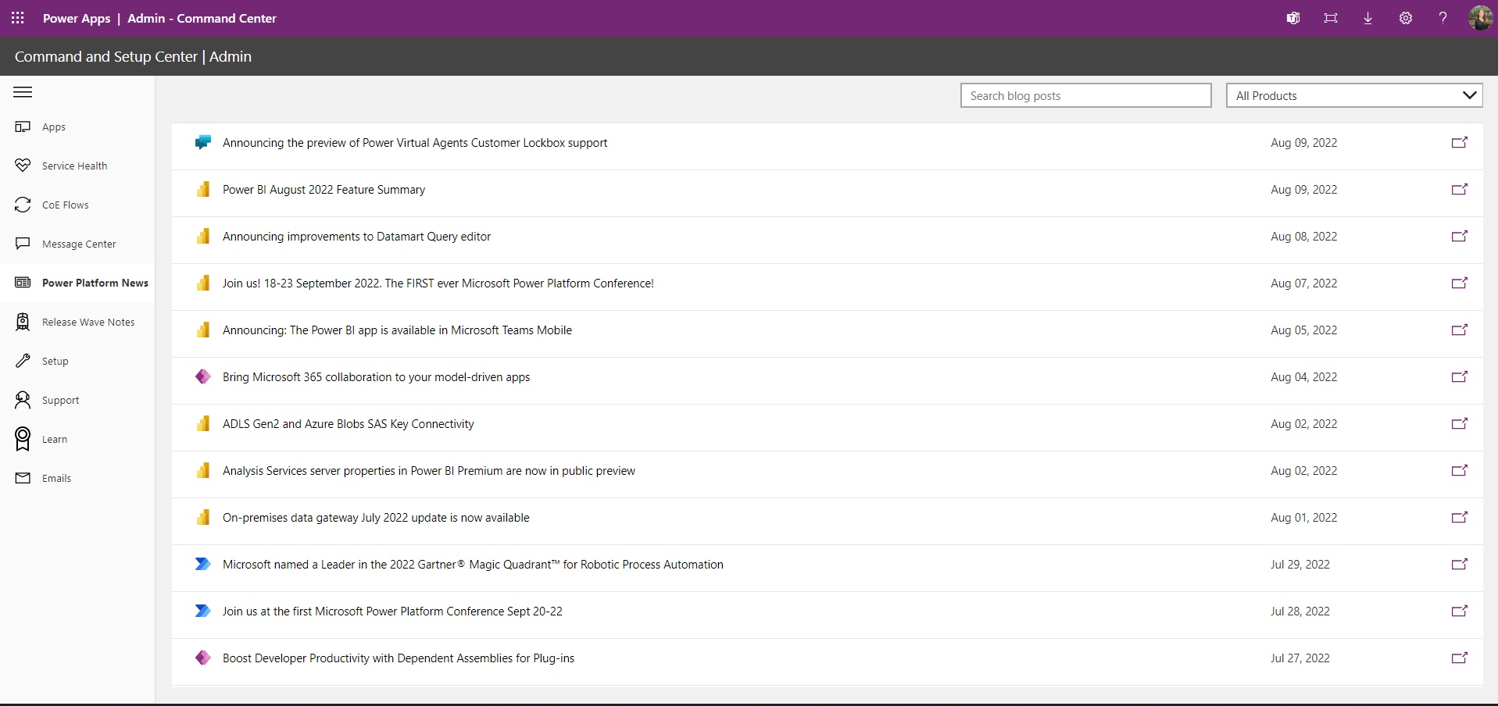Open the user profile avatar
The height and width of the screenshot is (706, 1498).
1480,18
